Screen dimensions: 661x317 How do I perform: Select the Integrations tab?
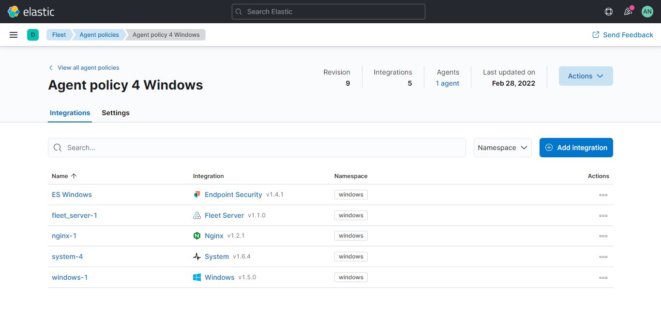coord(70,113)
